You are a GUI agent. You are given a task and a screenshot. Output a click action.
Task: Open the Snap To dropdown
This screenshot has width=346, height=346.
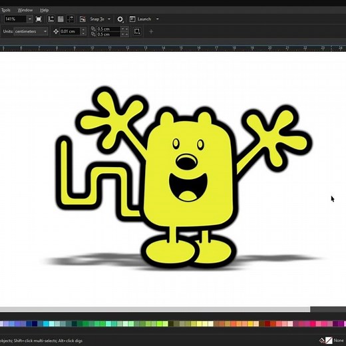point(100,19)
